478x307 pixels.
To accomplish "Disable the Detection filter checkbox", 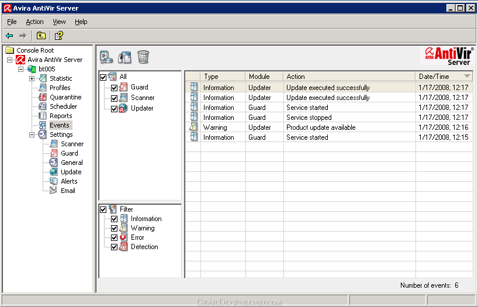I will pos(115,247).
